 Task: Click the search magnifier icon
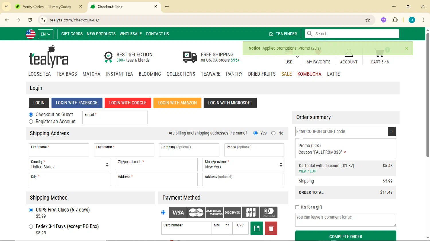pos(310,34)
